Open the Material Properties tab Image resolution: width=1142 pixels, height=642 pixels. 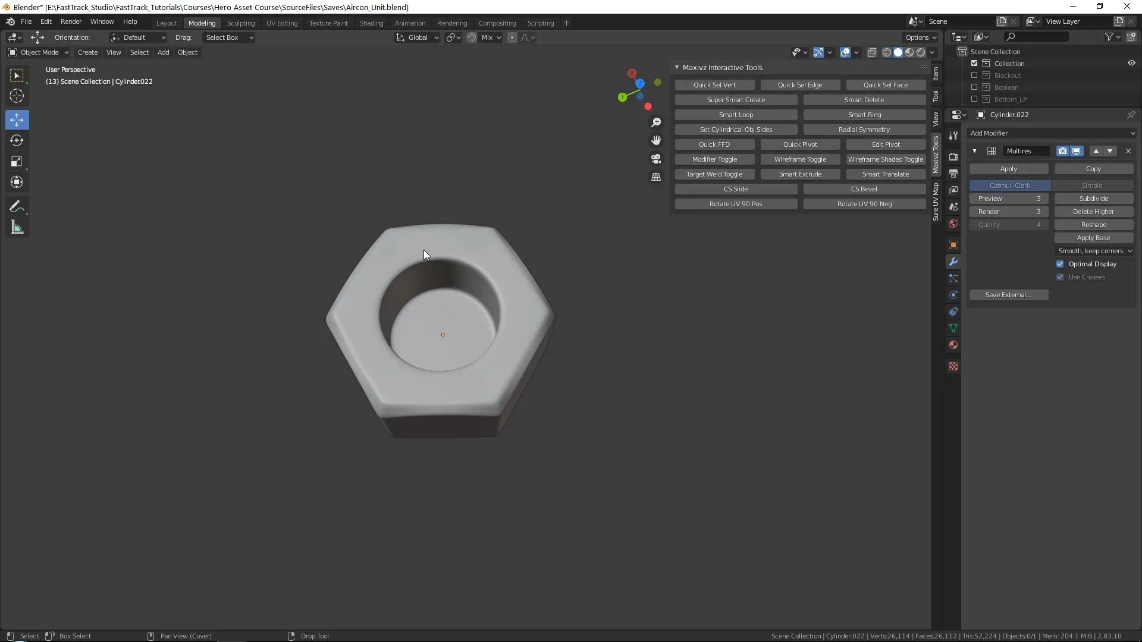click(x=953, y=345)
